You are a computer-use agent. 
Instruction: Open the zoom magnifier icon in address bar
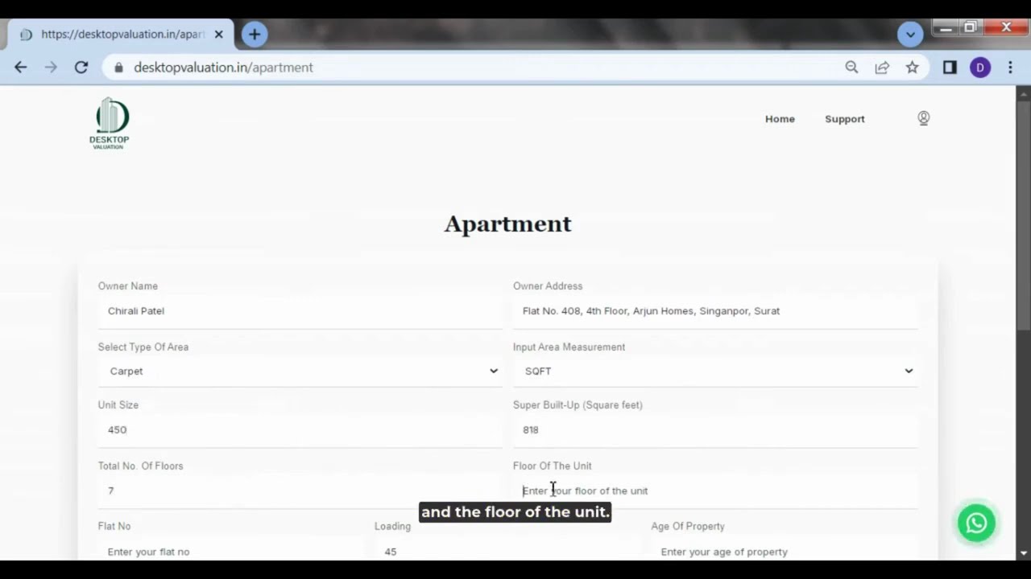point(851,68)
